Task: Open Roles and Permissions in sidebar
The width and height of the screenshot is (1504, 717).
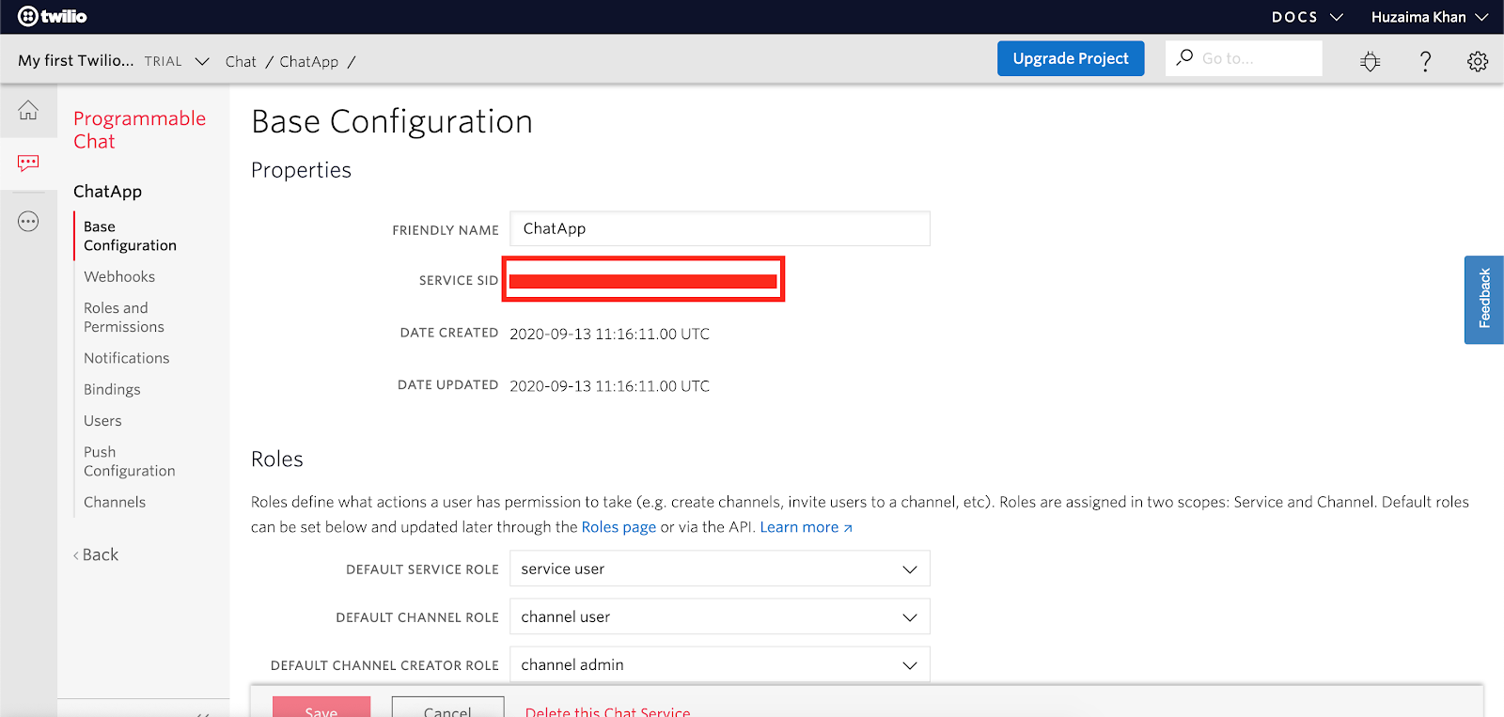Action: pyautogui.click(x=124, y=318)
